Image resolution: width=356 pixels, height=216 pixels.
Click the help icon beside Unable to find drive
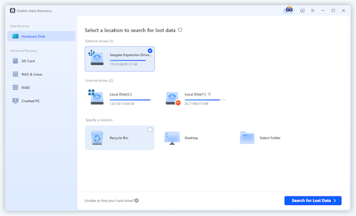click(x=136, y=200)
